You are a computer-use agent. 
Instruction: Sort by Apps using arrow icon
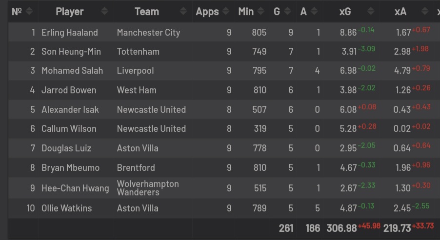(x=226, y=11)
